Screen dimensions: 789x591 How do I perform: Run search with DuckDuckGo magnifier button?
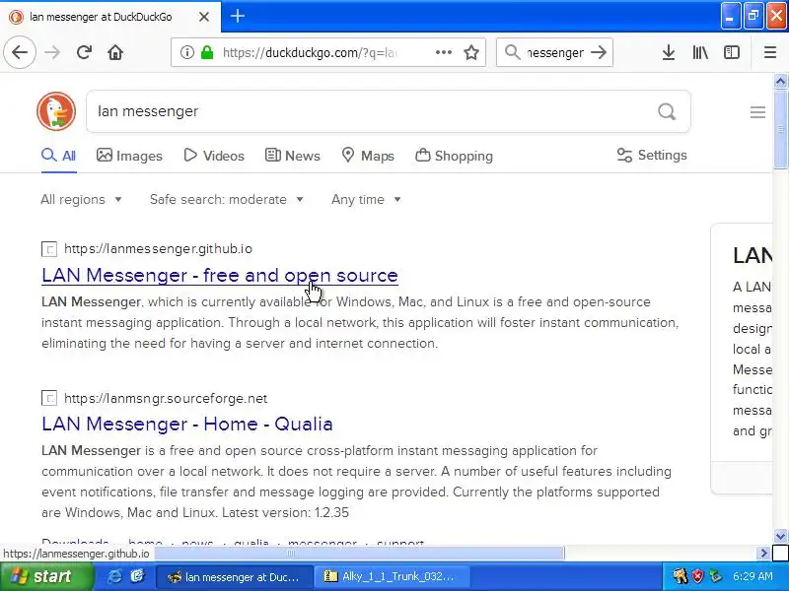(667, 111)
